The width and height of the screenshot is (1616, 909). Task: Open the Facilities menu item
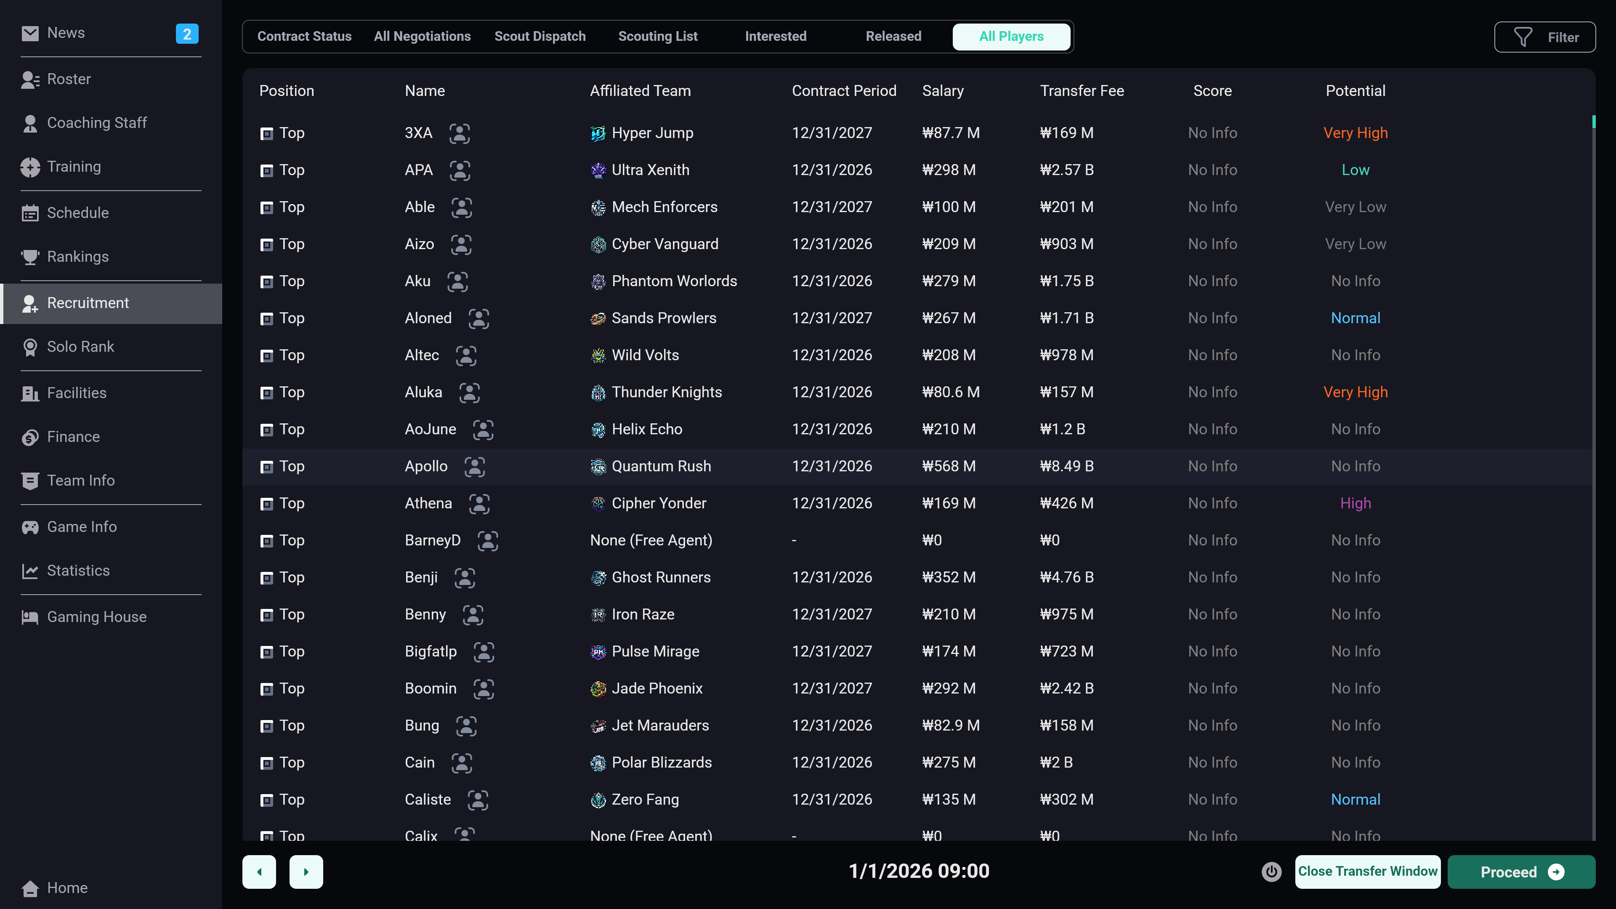click(x=77, y=393)
